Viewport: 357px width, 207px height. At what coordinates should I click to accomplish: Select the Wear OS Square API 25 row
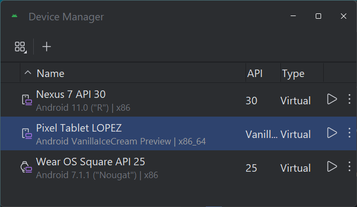point(178,167)
